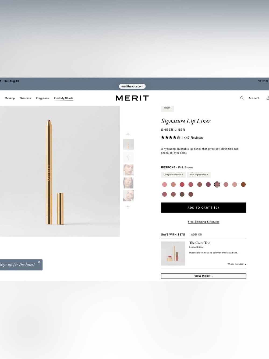The width and height of the screenshot is (269, 359).
Task: Click the main lip liner product image
Action: point(60,171)
